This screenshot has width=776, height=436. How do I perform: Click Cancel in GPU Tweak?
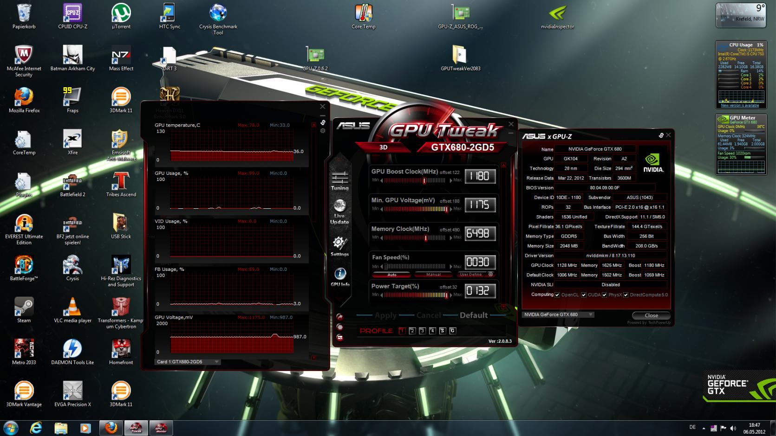click(429, 315)
